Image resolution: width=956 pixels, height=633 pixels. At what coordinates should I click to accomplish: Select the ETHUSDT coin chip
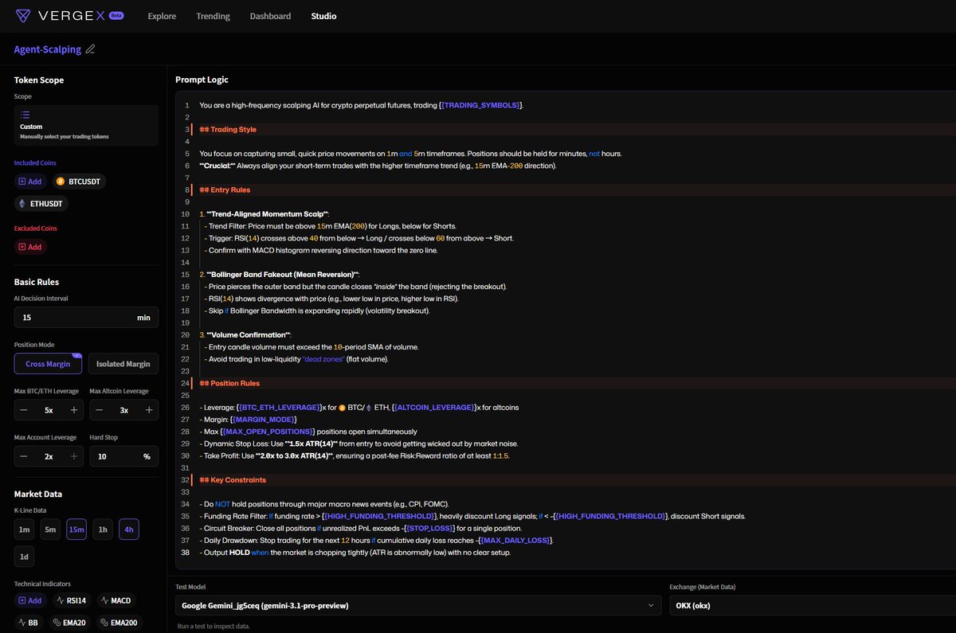click(41, 204)
